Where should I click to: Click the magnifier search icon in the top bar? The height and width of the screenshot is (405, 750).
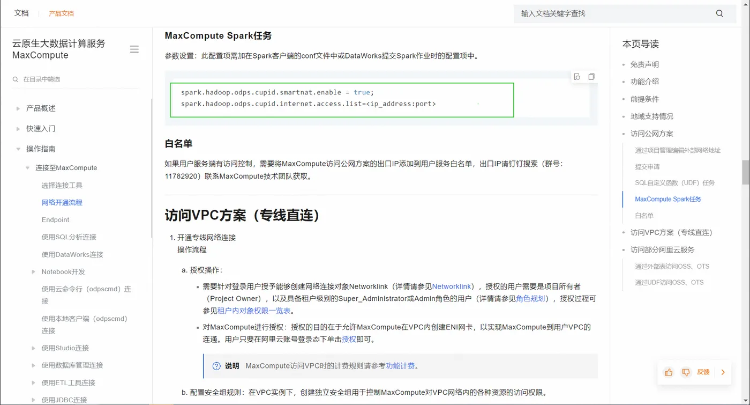click(719, 13)
